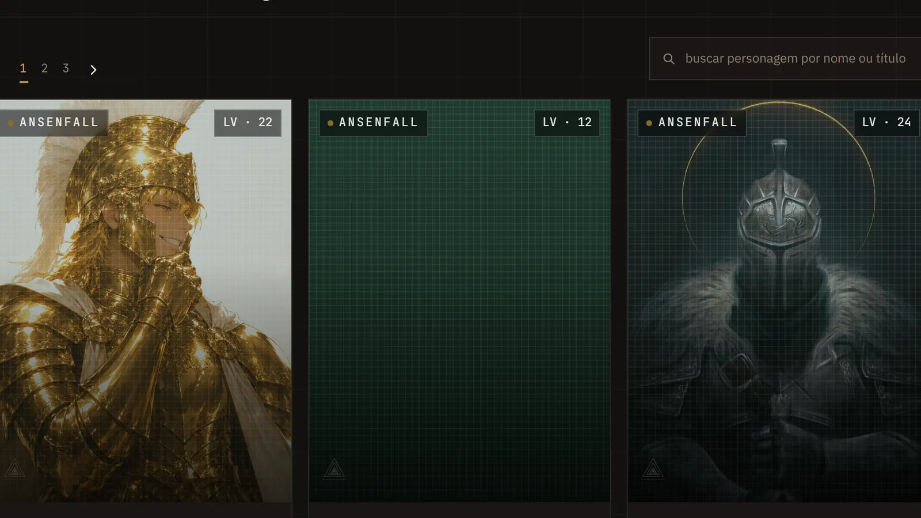The width and height of the screenshot is (921, 518).
Task: Click triangle emblem on the LV 24 card
Action: 653,469
